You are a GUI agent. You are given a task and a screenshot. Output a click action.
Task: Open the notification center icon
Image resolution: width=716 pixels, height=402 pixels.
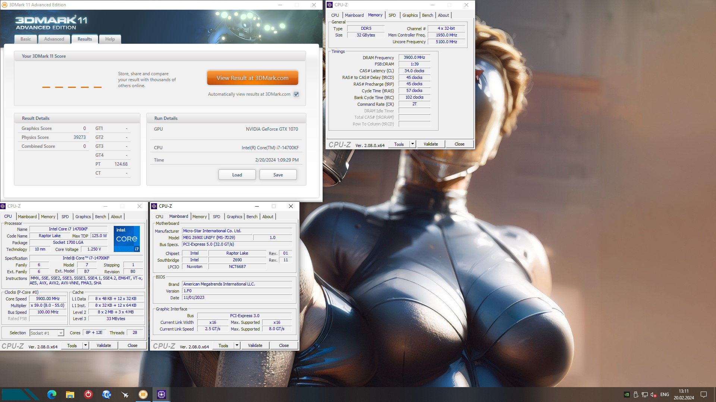tap(704, 395)
